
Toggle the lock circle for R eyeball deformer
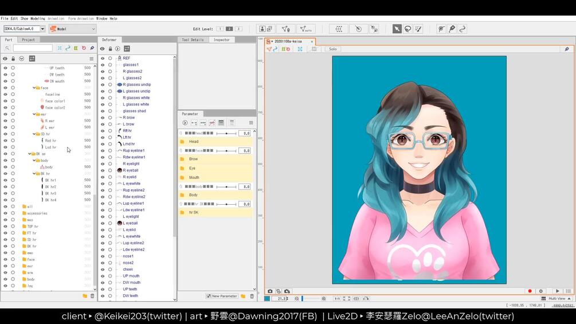pos(110,170)
